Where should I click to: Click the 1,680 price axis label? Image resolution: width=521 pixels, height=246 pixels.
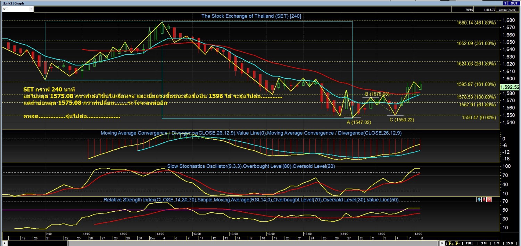tap(508, 20)
